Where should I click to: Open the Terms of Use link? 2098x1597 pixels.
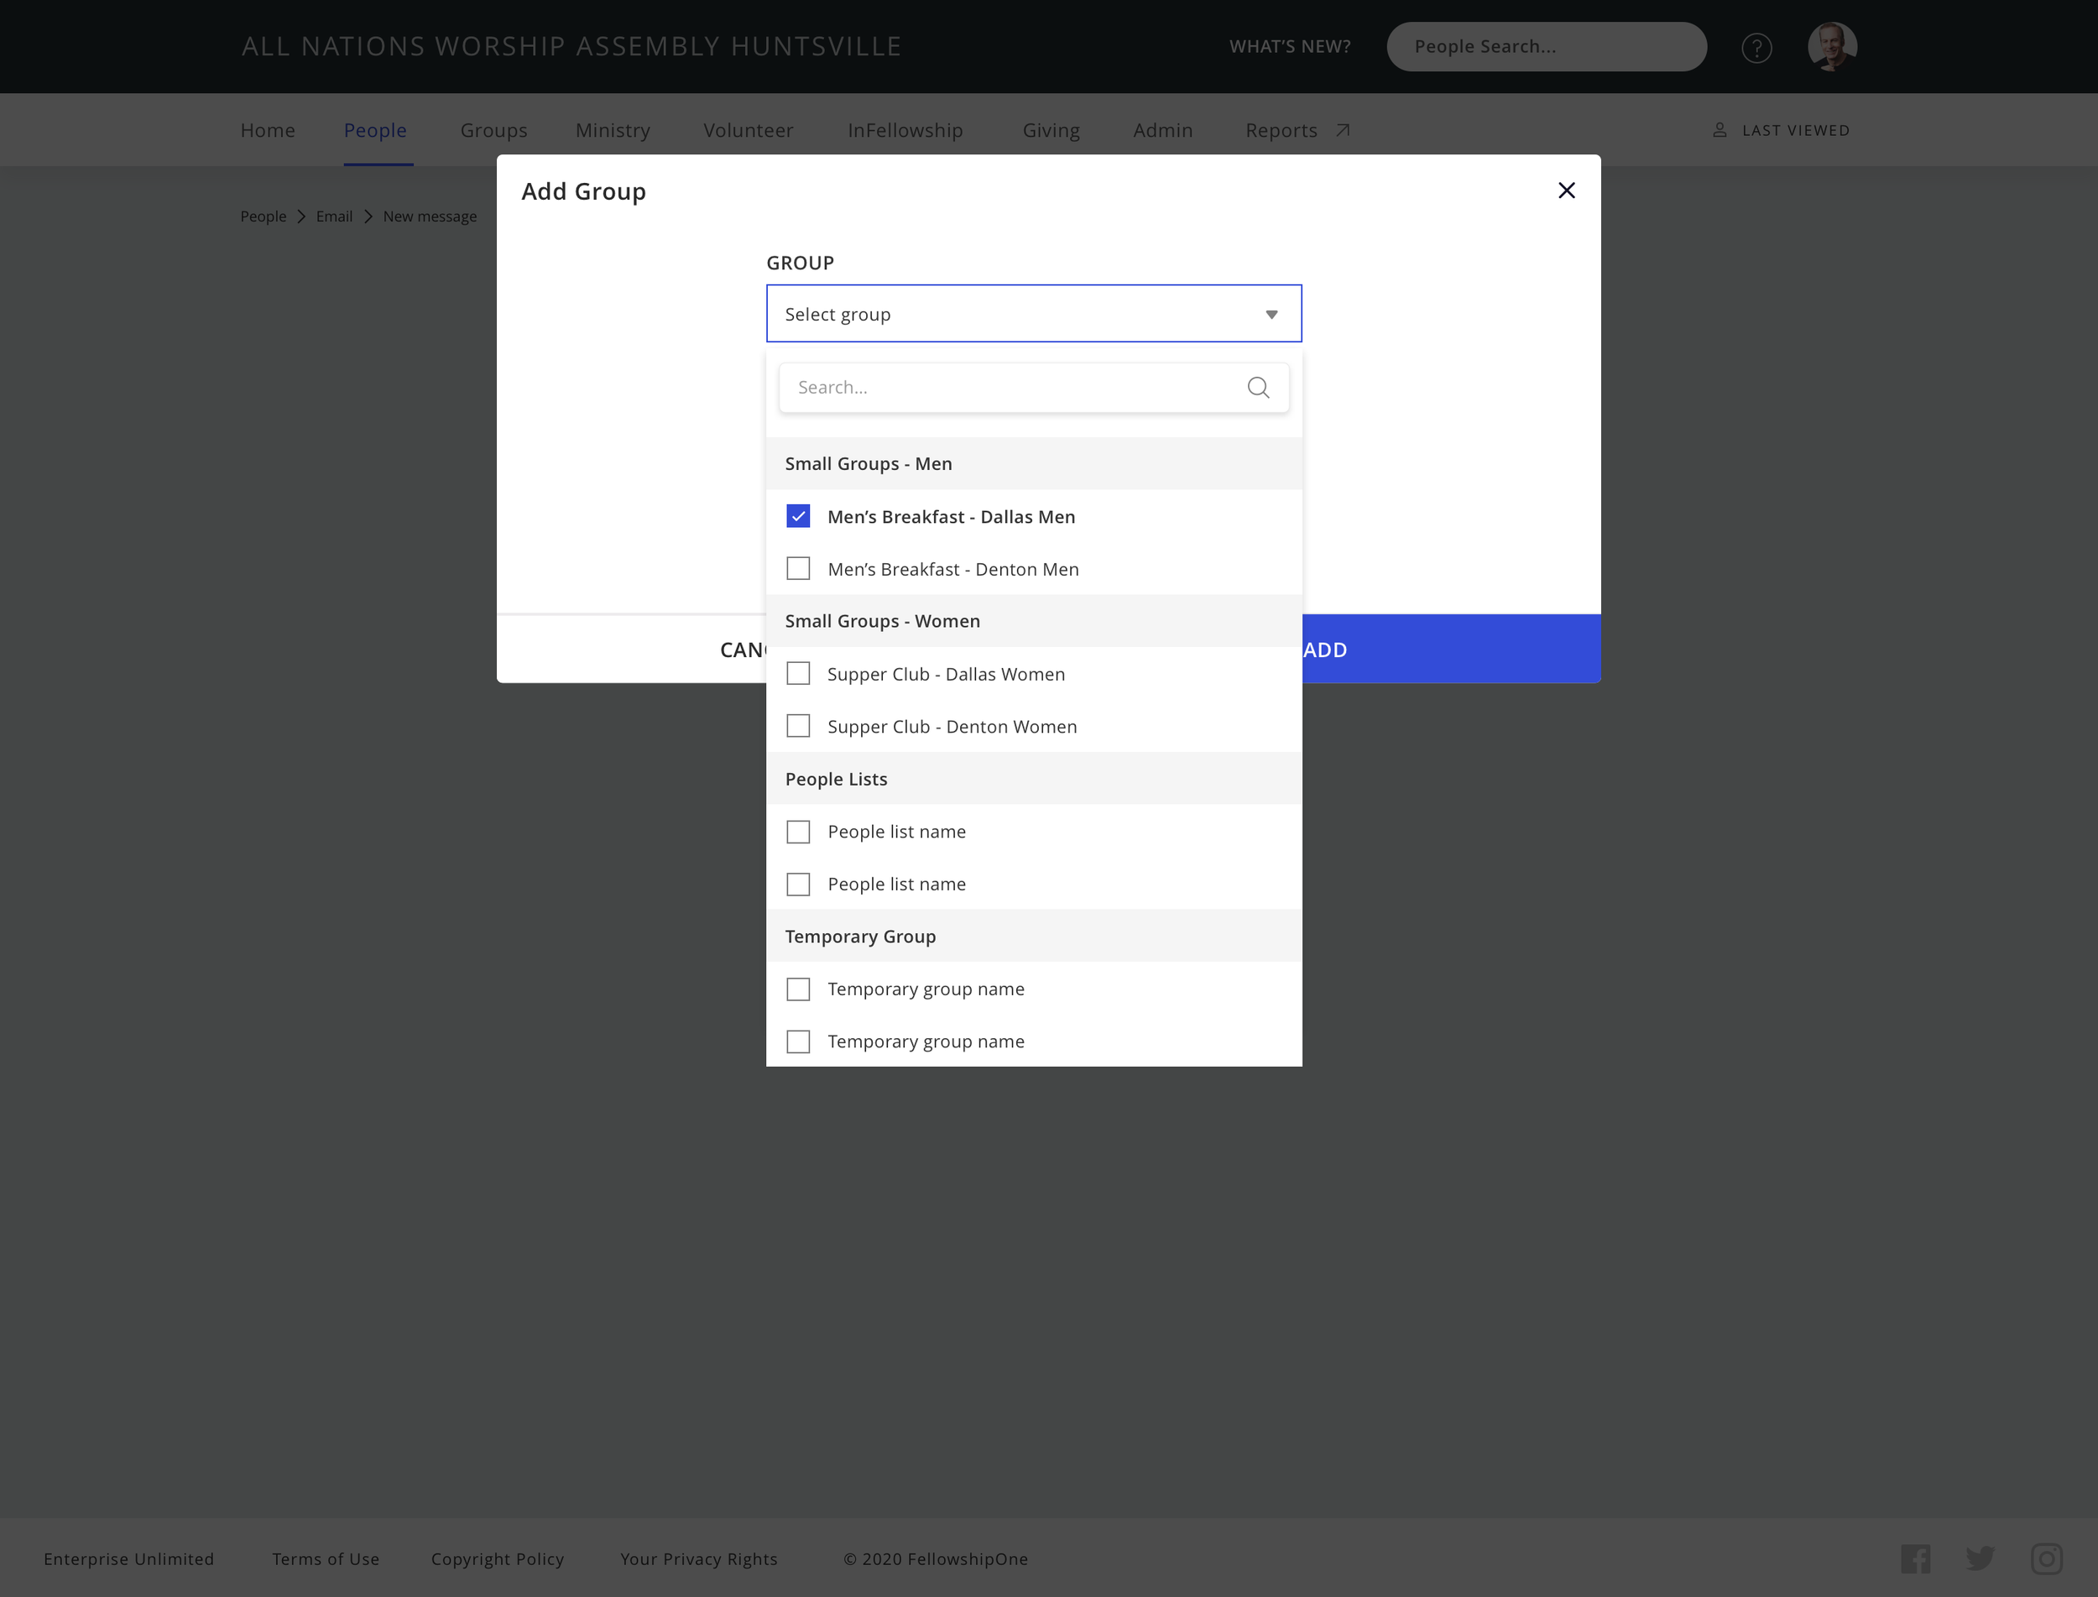[x=325, y=1559]
